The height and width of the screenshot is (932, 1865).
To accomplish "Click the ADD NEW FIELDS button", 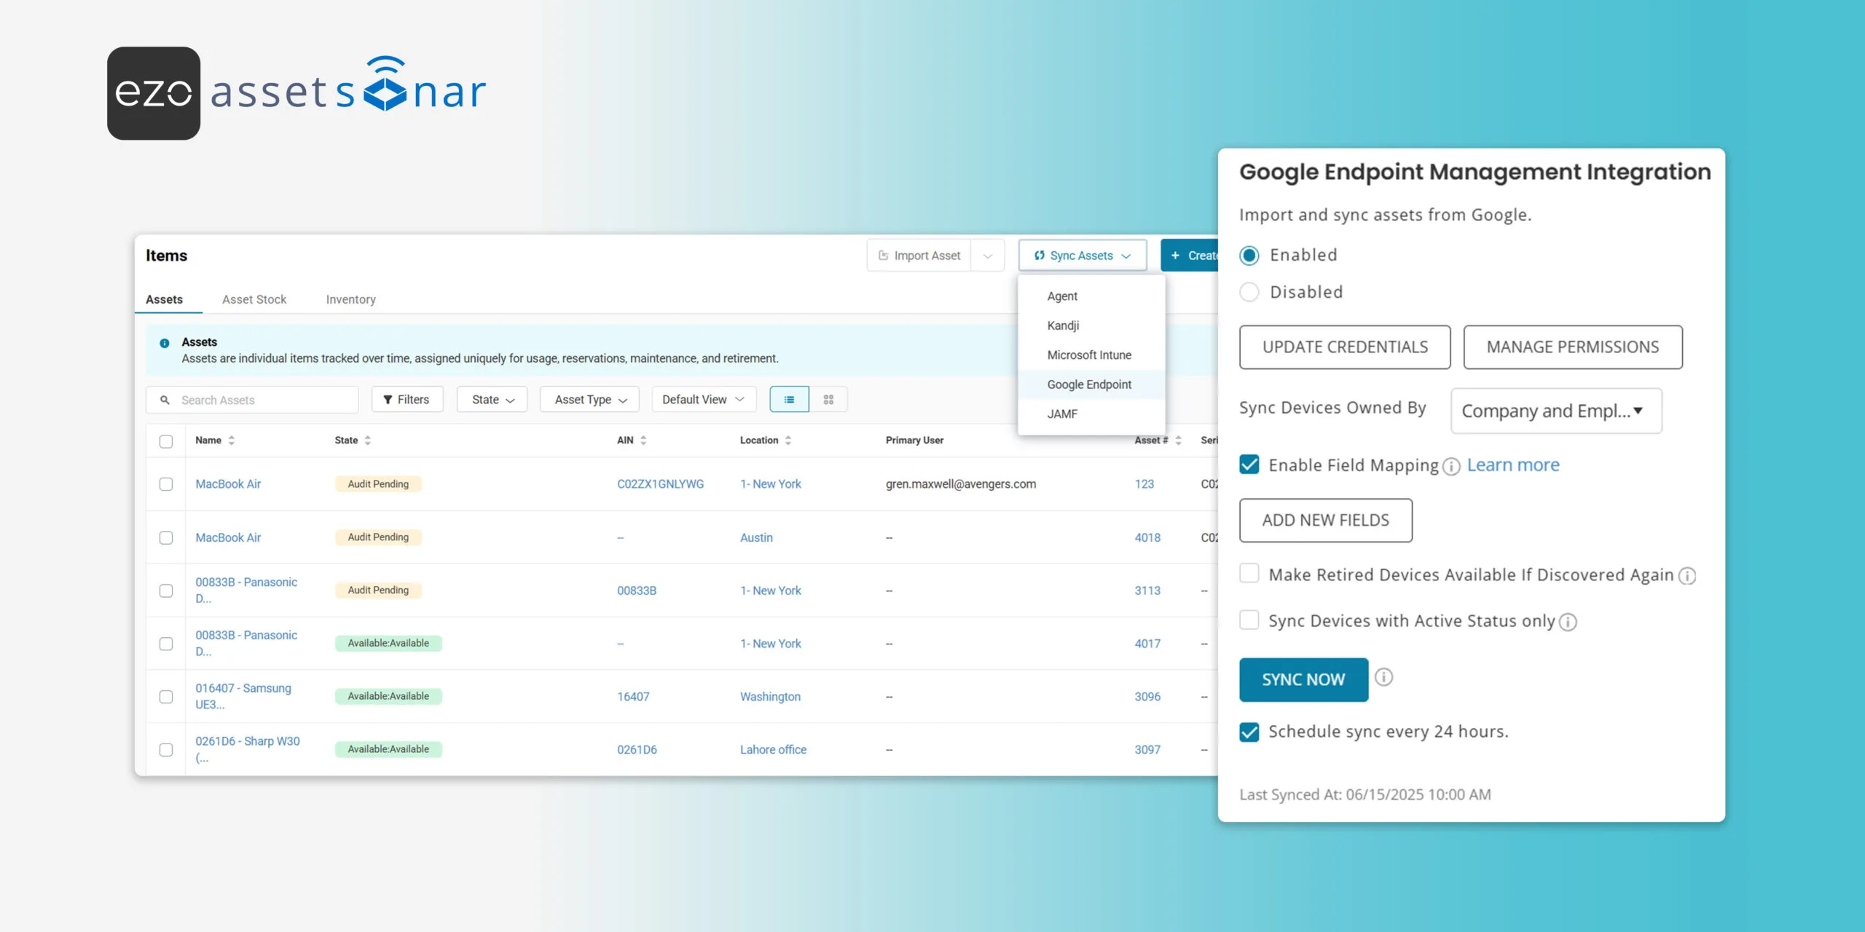I will [1326, 521].
